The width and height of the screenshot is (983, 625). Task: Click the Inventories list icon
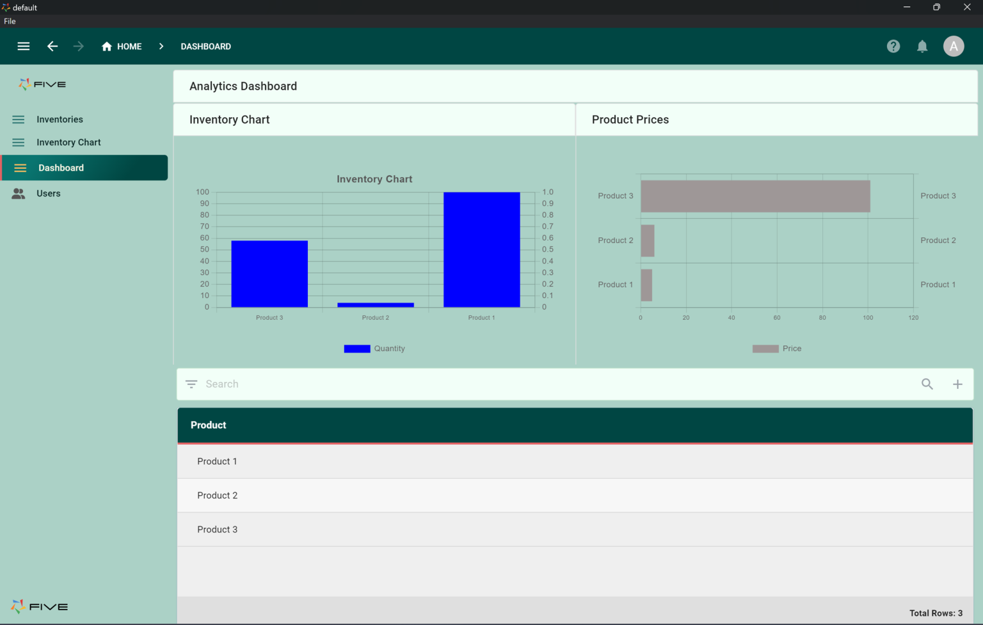point(19,120)
